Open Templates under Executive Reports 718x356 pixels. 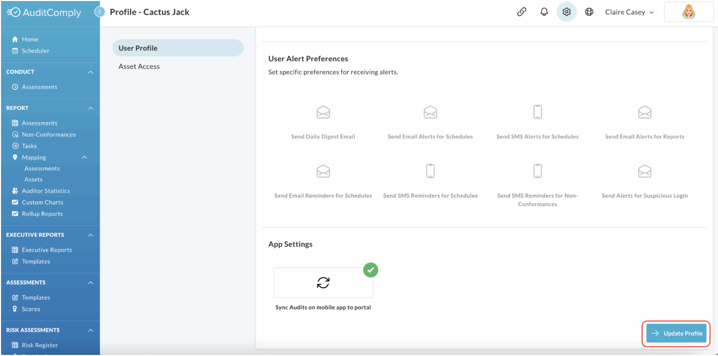[x=36, y=261]
